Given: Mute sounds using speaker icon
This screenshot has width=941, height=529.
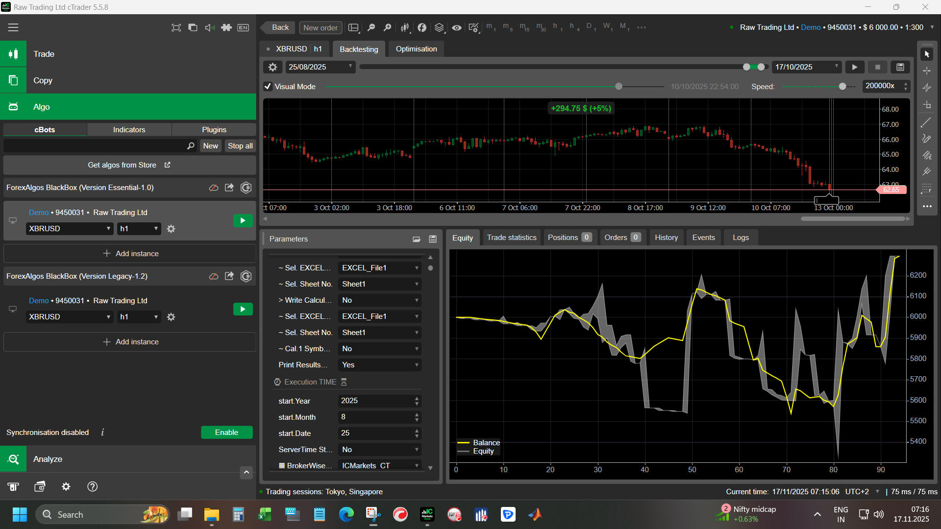Looking at the screenshot, I should [x=210, y=27].
